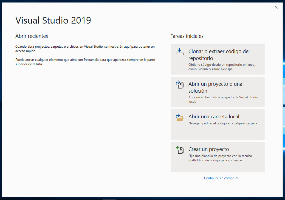
Task: Click the create new project icon
Action: point(180,150)
